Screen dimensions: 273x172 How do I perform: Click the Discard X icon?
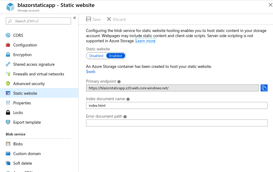[x=109, y=19]
